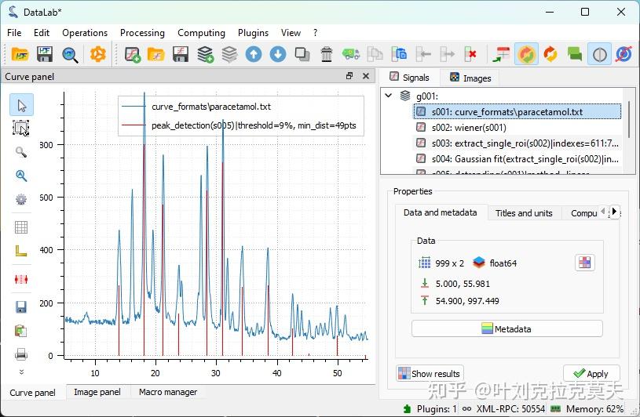Open Macro manager tab
The image size is (640, 417).
(168, 392)
